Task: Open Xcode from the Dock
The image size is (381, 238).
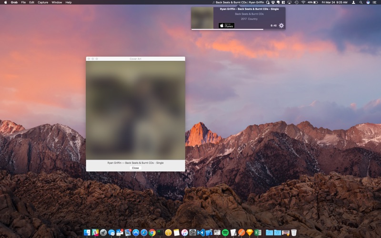Action: coord(209,232)
